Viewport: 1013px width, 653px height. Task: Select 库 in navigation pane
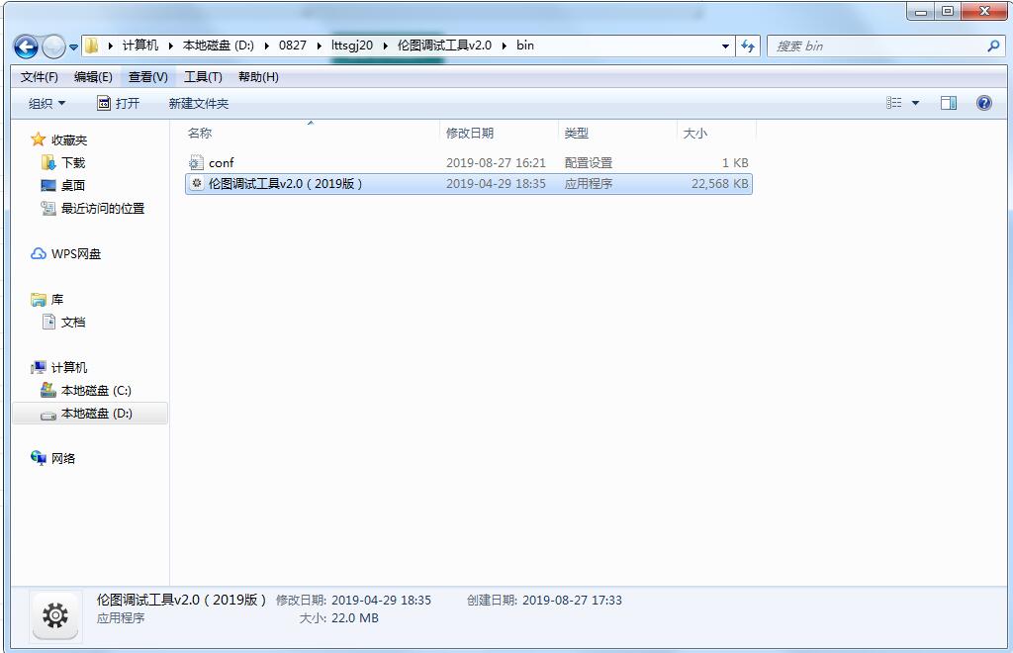[x=57, y=299]
